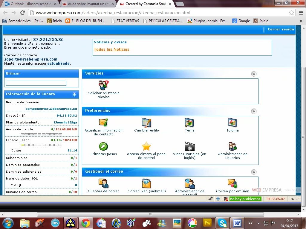The height and width of the screenshot is (229, 306).
Task: Bookmark page with the star icon
Action: (291, 13)
